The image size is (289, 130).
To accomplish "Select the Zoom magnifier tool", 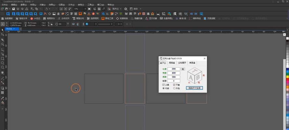I will pyautogui.click(x=2, y=45).
